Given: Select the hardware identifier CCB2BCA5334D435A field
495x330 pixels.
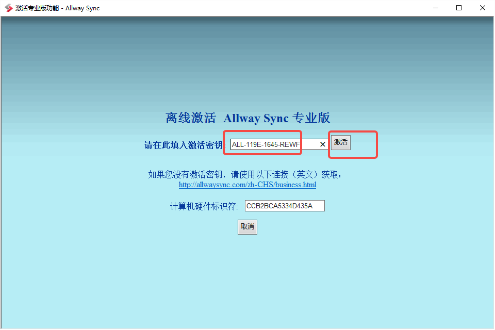Looking at the screenshot, I should pos(285,206).
